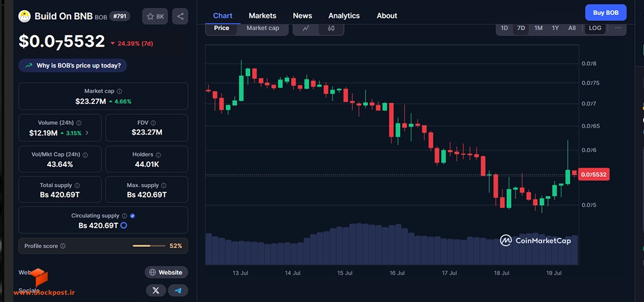Image resolution: width=644 pixels, height=302 pixels.
Task: Open the News tab
Action: pyautogui.click(x=302, y=16)
